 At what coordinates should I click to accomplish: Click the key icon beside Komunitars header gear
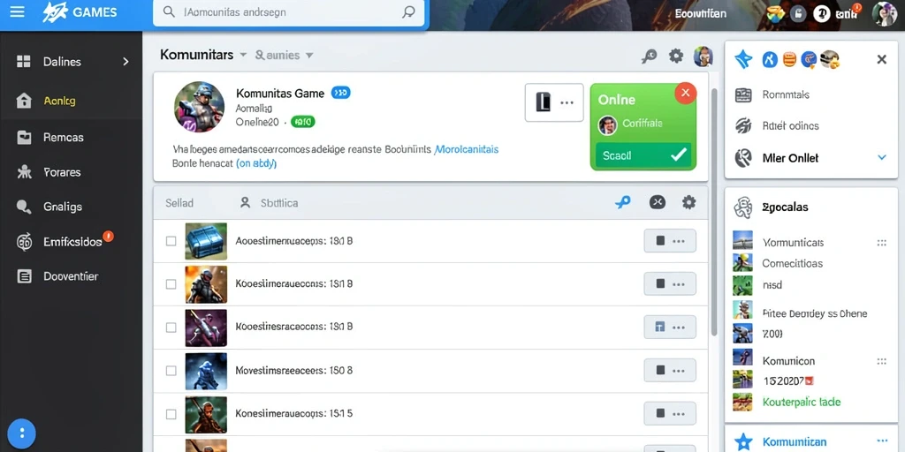point(650,56)
